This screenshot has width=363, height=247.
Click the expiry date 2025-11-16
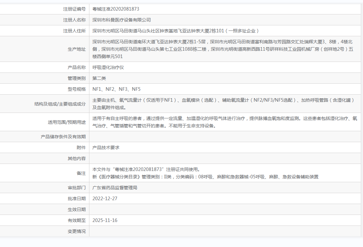(105, 220)
